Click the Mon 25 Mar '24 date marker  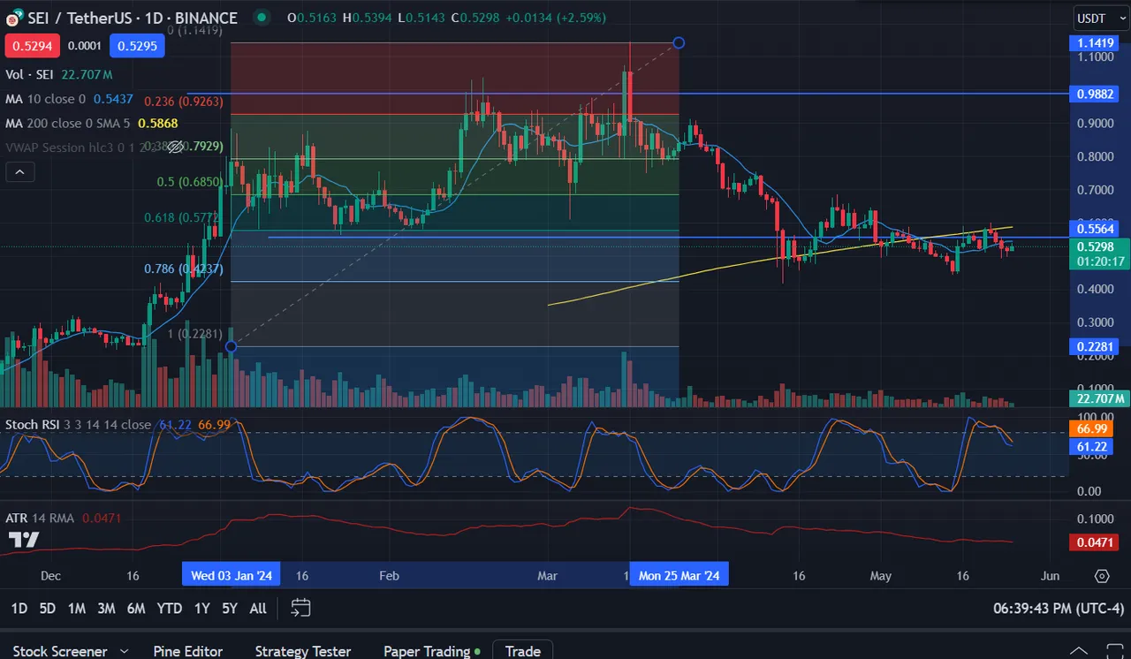point(679,575)
